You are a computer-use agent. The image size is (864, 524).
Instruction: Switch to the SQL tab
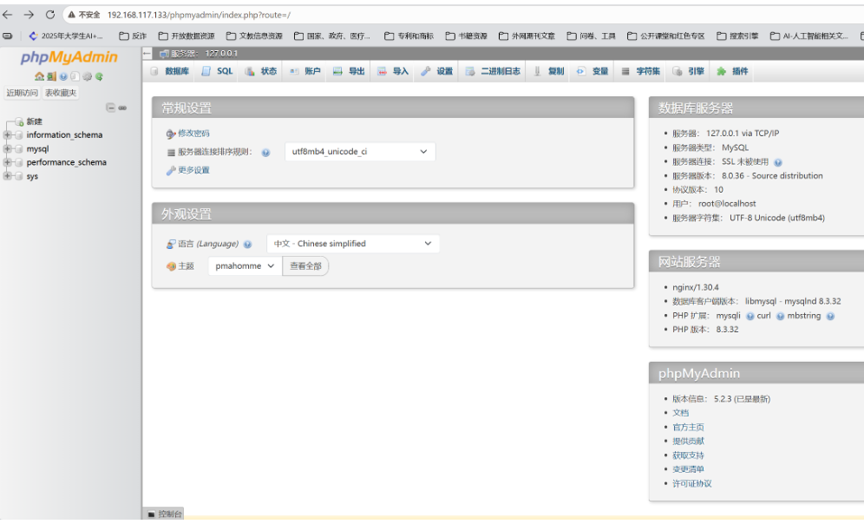point(217,71)
